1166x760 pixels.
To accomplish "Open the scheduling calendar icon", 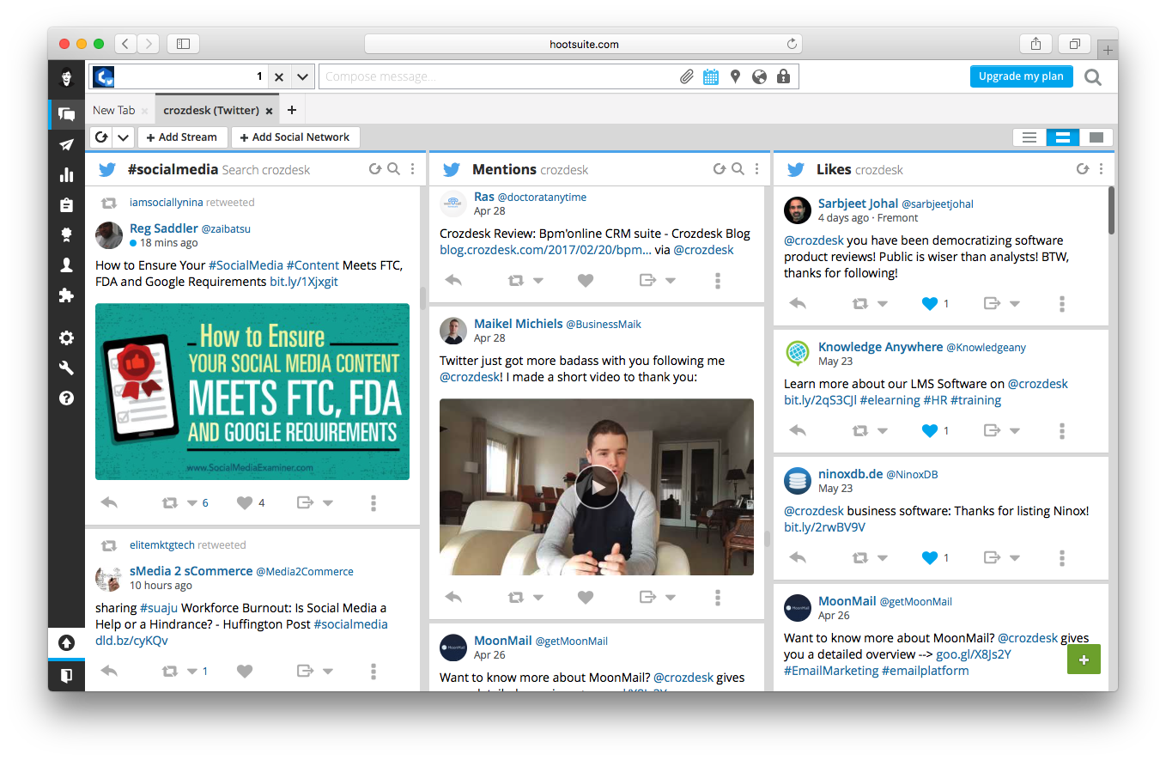I will tap(711, 76).
